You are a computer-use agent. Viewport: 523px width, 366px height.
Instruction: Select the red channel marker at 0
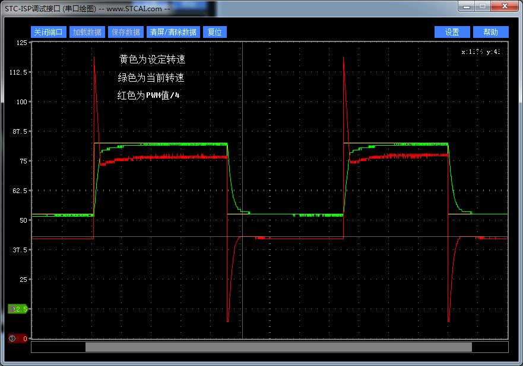17,339
